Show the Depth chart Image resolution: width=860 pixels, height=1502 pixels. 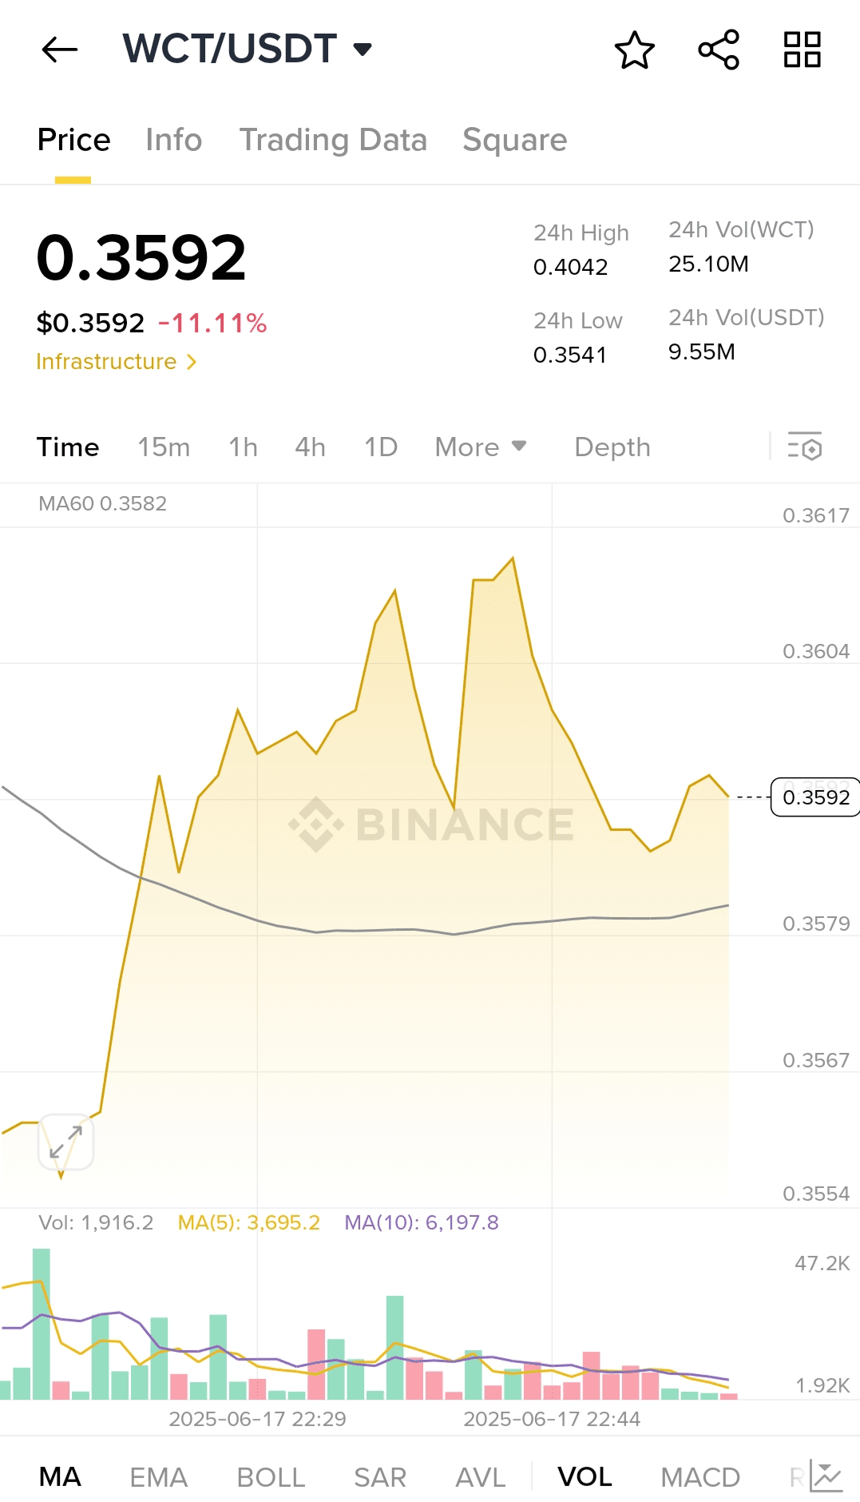(x=612, y=447)
